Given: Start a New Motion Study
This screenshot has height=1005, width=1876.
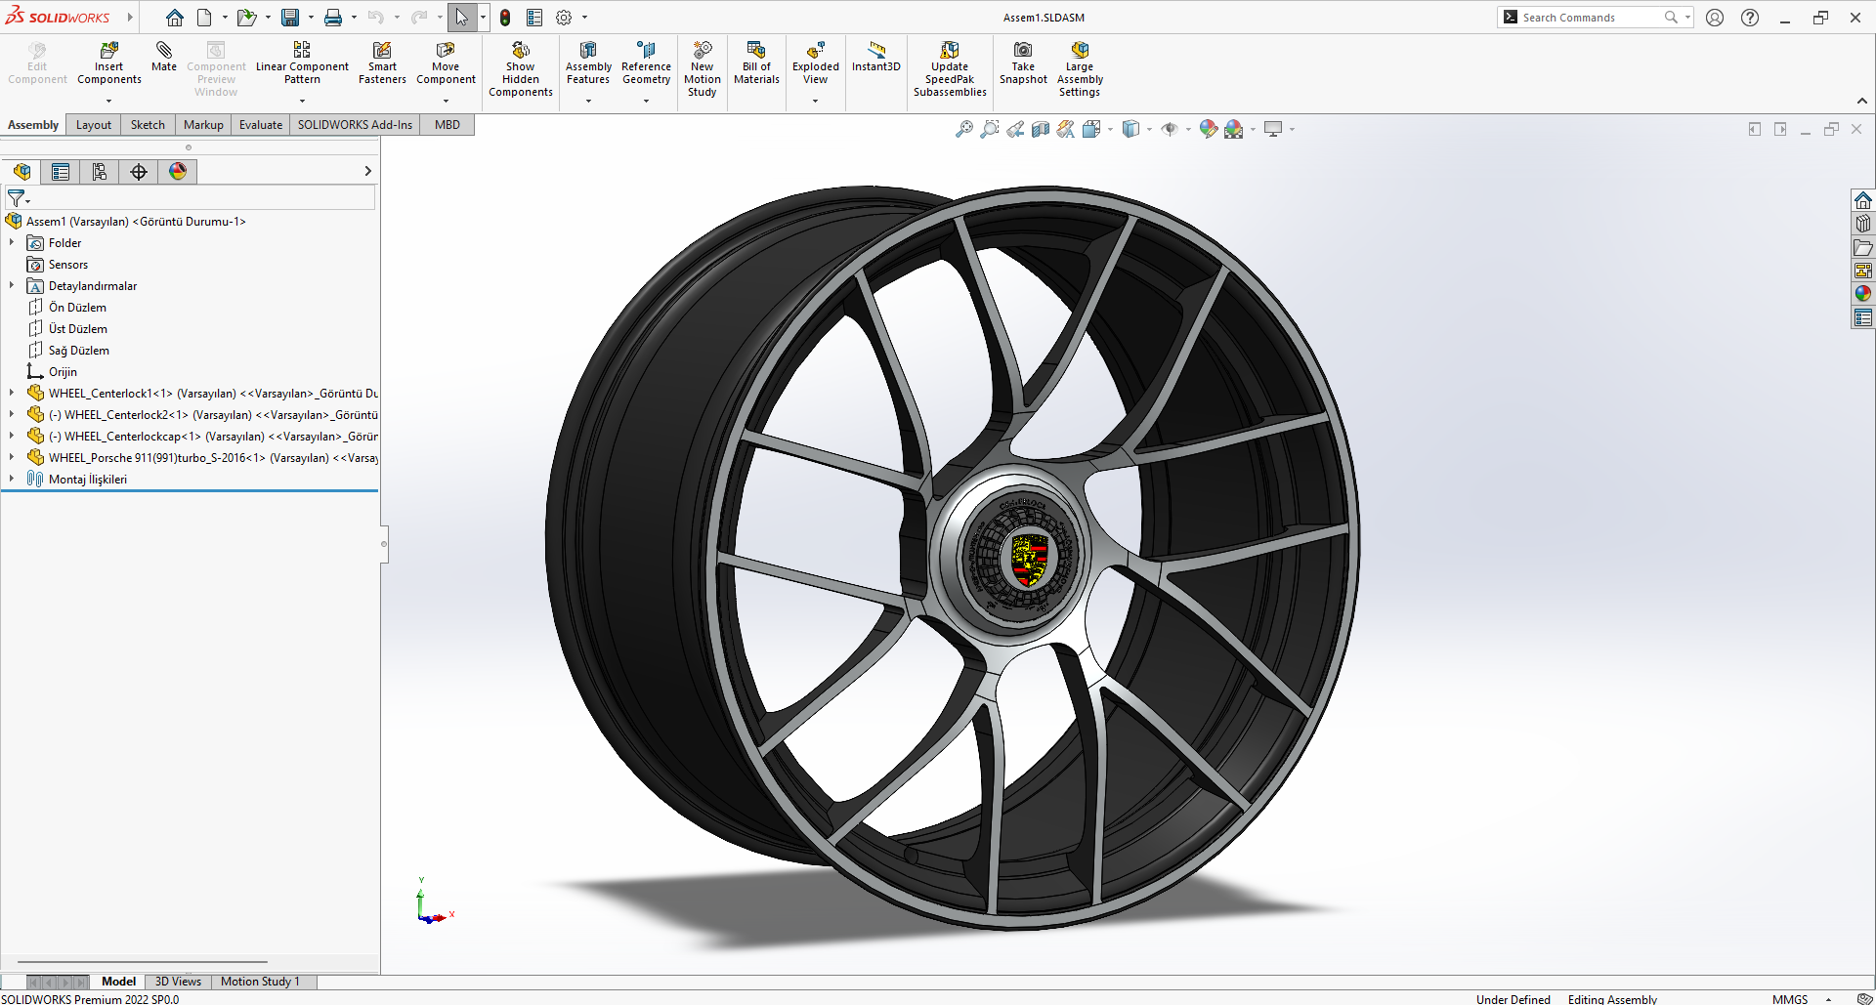Looking at the screenshot, I should (702, 68).
